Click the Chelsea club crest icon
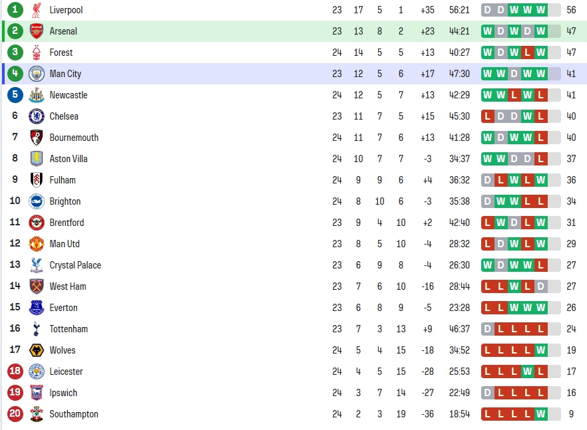The image size is (587, 430). 37,116
